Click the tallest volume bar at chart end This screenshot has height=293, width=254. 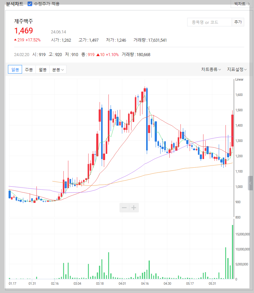pyautogui.click(x=233, y=252)
